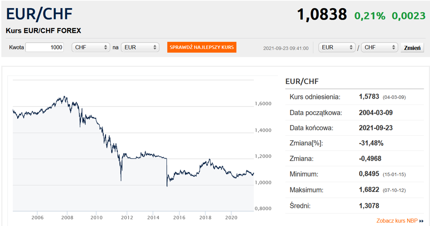Screen dimensions: 430x226
Task: Open the Zobacz kurs NBP link
Action: [397, 221]
